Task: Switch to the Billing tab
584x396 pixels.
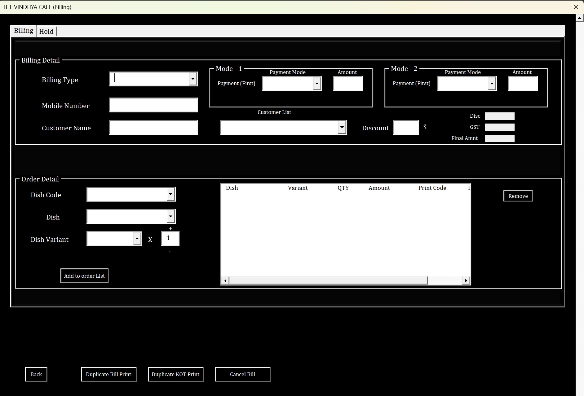Action: (x=23, y=30)
